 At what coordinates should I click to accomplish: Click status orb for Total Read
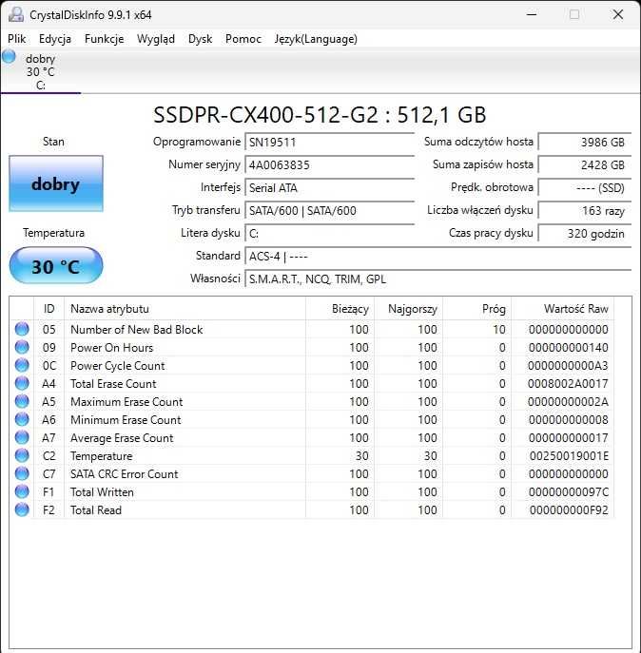[x=22, y=509]
